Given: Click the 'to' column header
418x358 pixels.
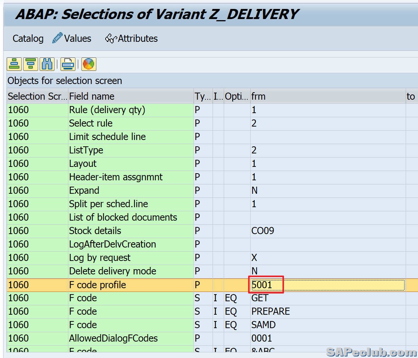Looking at the screenshot, I should pyautogui.click(x=411, y=96).
